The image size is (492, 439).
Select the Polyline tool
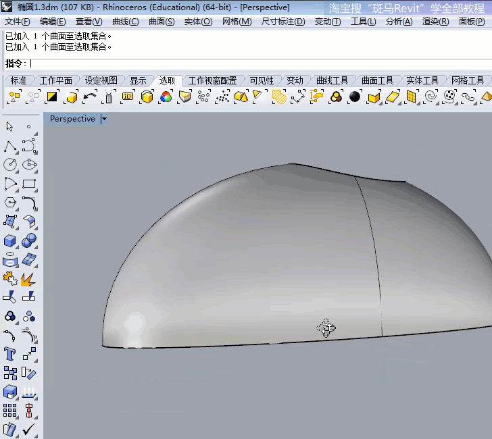tap(10, 147)
